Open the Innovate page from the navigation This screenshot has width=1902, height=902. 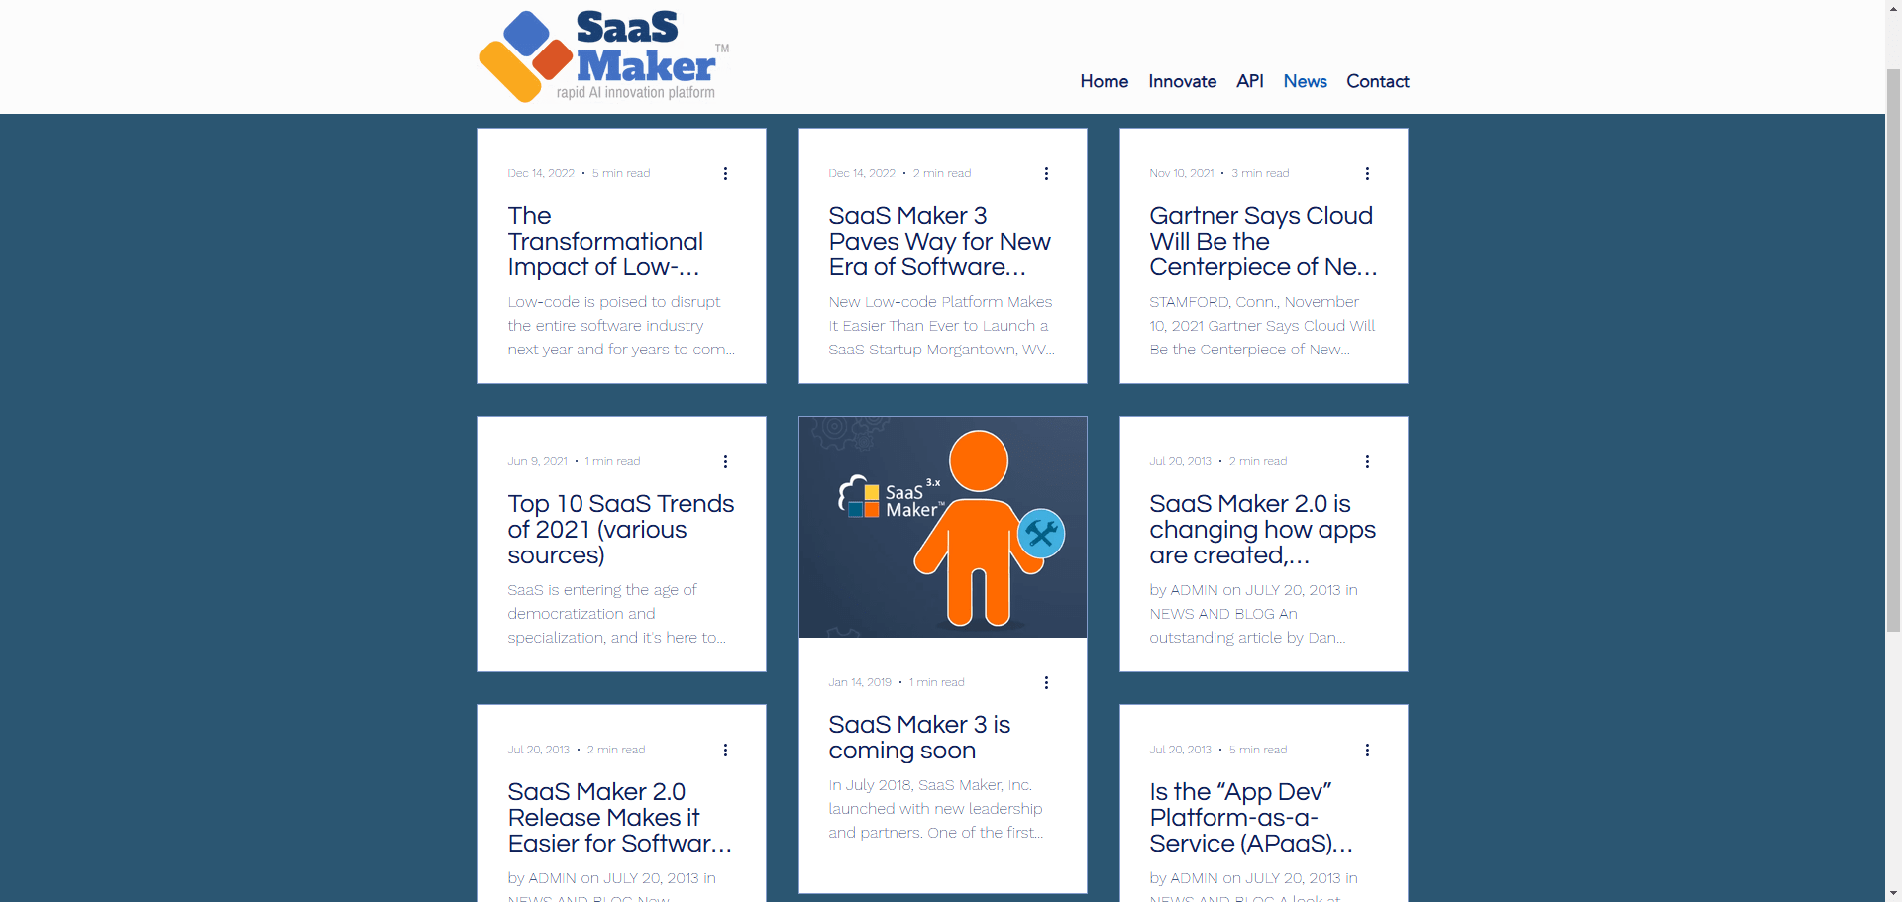pos(1182,81)
